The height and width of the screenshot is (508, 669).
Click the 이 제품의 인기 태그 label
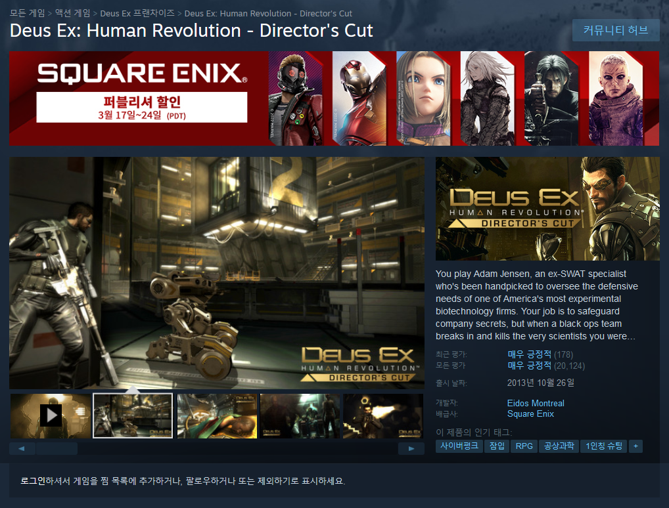pos(474,432)
